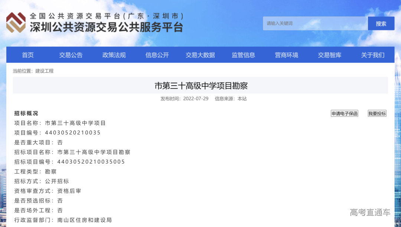Open the 监管信息 menu
This screenshot has width=401, height=227.
click(243, 55)
